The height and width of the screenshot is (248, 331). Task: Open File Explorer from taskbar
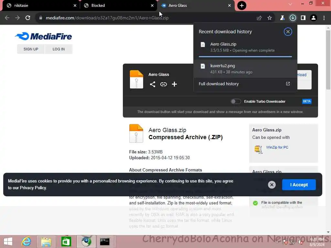pyautogui.click(x=46, y=242)
